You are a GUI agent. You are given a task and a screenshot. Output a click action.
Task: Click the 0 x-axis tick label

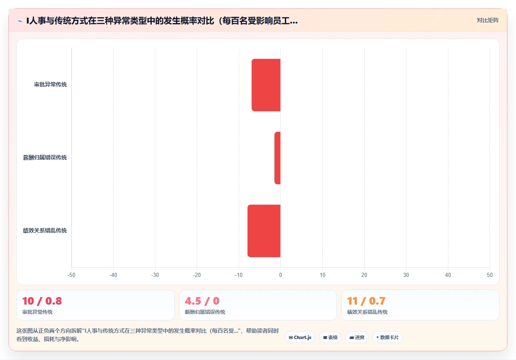[x=281, y=275]
